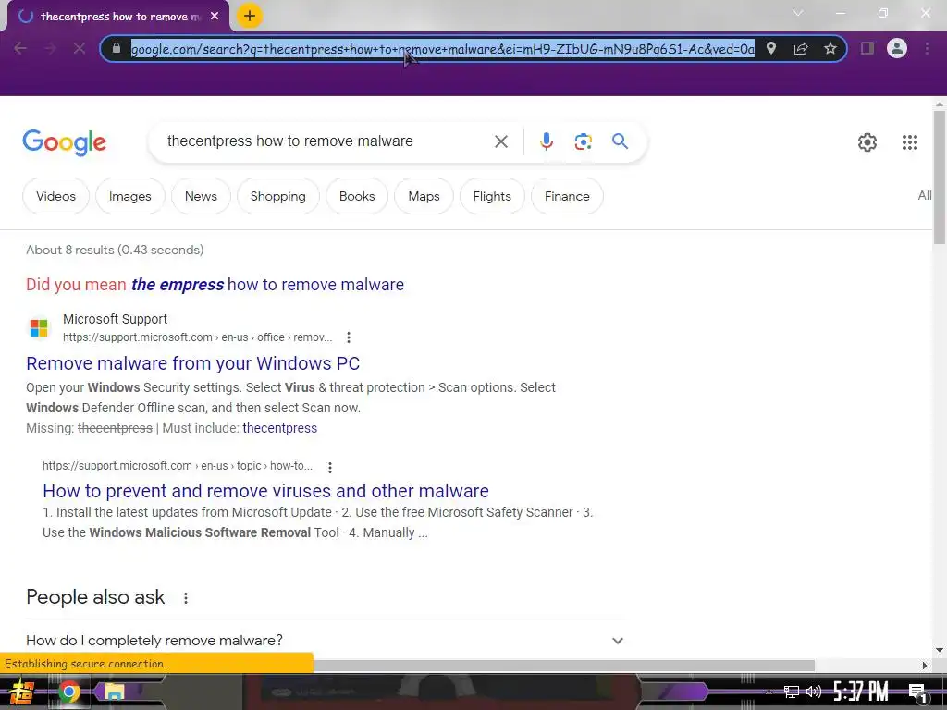Stop page loading with X button
The height and width of the screenshot is (710, 947).
80,48
